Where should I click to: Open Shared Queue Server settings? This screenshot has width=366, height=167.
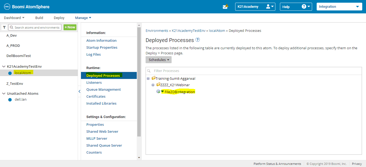[104, 145]
